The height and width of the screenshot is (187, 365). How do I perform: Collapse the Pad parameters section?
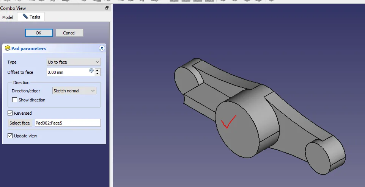pos(102,48)
